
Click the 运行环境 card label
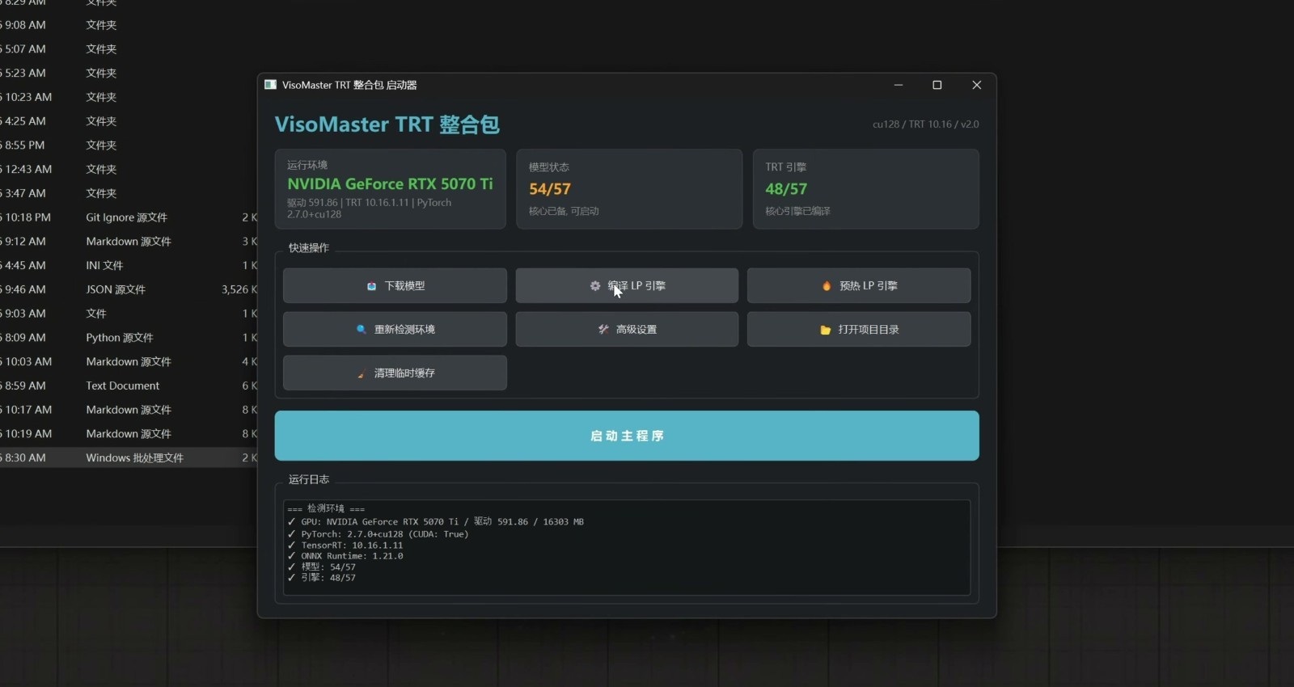pos(307,165)
